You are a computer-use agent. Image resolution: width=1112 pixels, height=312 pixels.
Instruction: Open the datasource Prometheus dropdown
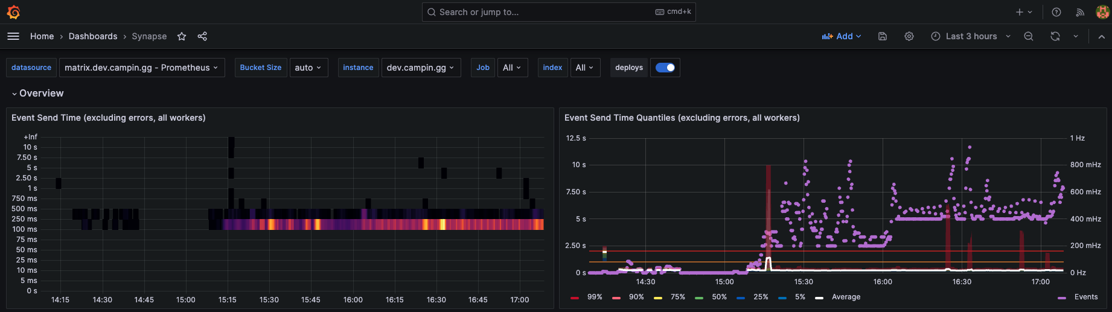click(x=141, y=68)
